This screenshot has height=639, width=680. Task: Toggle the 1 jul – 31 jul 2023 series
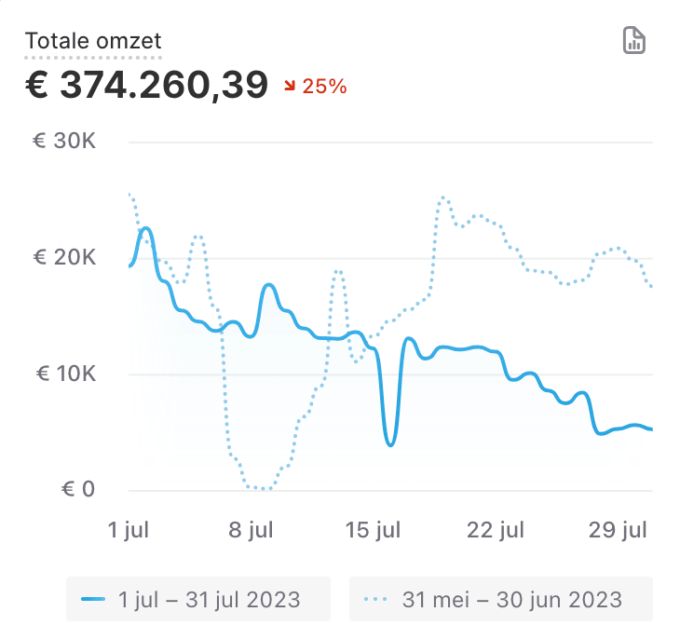197,599
